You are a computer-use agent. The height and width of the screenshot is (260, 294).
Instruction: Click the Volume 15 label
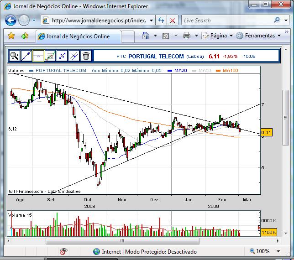pyautogui.click(x=20, y=215)
